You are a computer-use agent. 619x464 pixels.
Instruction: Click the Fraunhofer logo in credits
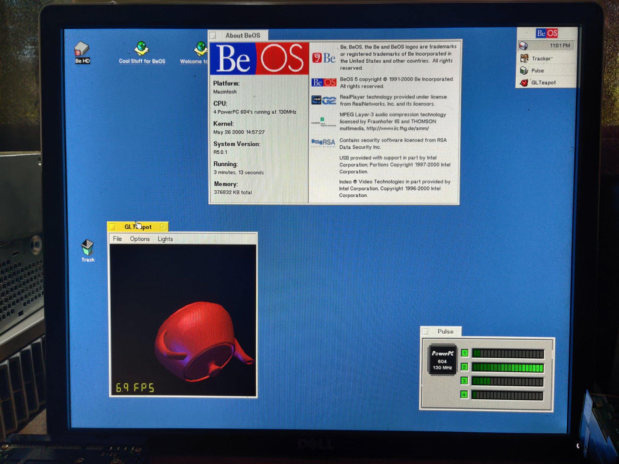[x=323, y=121]
